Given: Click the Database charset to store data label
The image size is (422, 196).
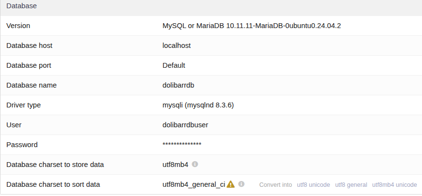Looking at the screenshot, I should (55, 165).
